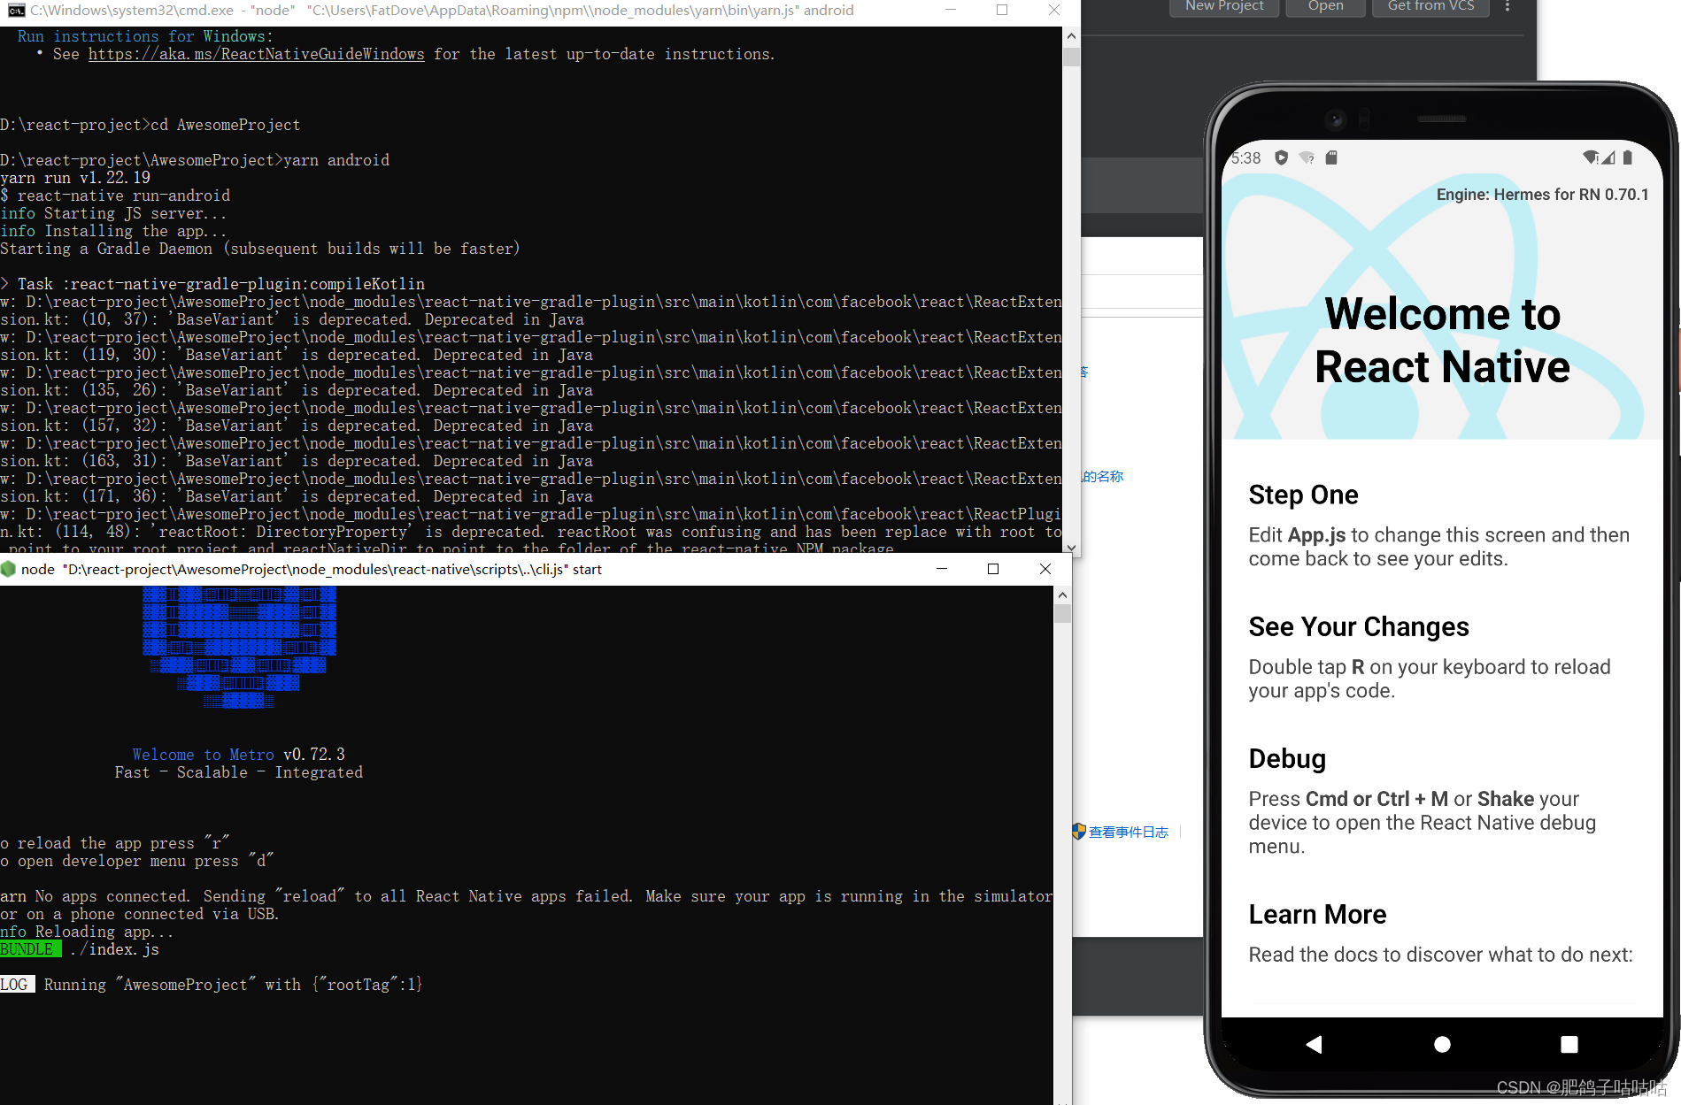
Task: Click the 'info Starting JS server...' line
Action: point(113,213)
